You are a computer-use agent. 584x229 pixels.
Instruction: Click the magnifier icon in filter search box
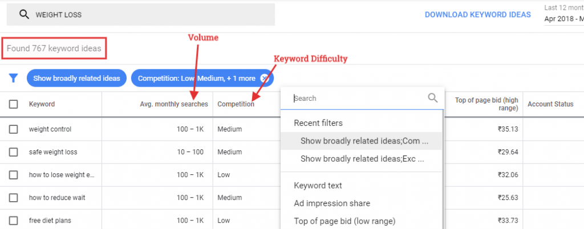[x=432, y=98]
